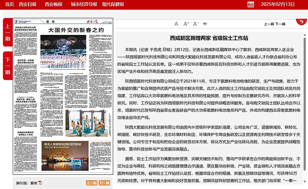Select 现代保健报 in navigation bar

113,4
